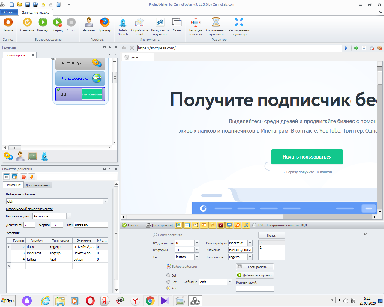Viewport: 384px width, 307px height.
Task: Start recording with the Запись button
Action: pos(8,25)
